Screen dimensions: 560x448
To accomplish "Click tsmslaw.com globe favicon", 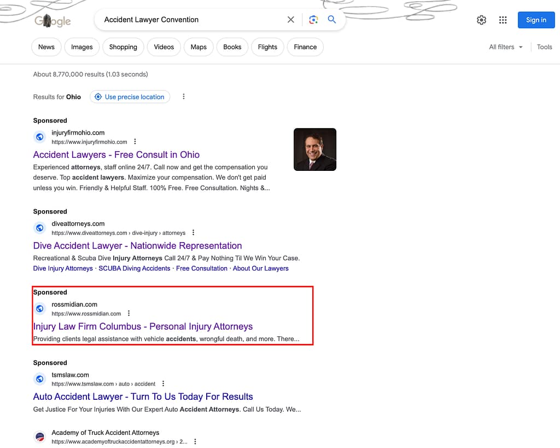I will point(40,379).
